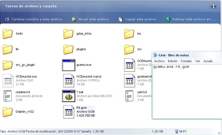Image resolution: width=222 pixels, height=135 pixels.
Task: Click the '1,35 GB' size status bar pane
Action: [x=158, y=131]
